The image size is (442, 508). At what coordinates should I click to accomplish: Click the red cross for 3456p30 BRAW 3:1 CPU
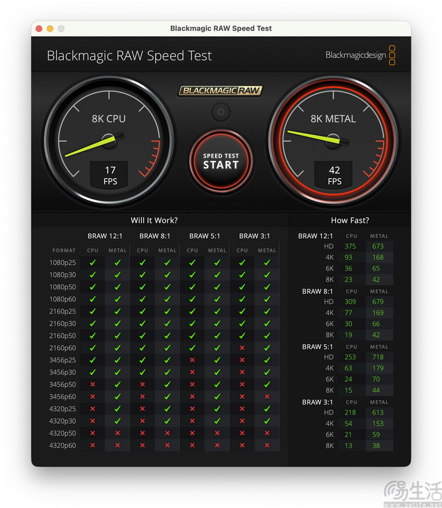tap(242, 372)
